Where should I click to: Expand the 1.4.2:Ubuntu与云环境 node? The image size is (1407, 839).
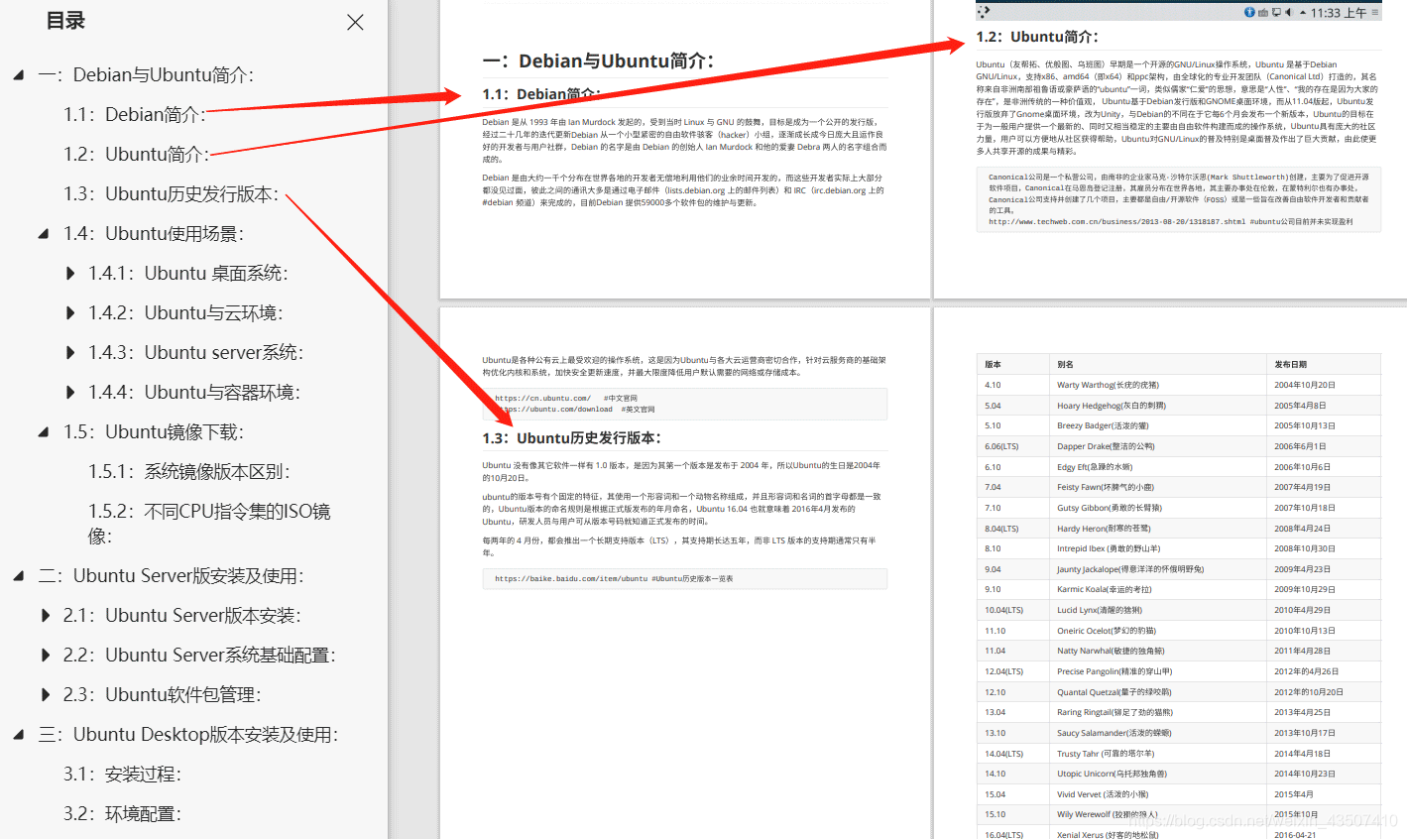click(x=70, y=313)
